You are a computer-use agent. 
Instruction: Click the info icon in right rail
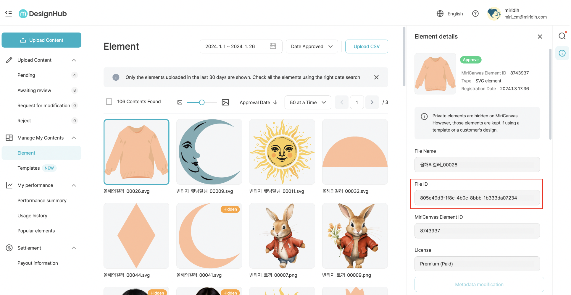tap(562, 53)
